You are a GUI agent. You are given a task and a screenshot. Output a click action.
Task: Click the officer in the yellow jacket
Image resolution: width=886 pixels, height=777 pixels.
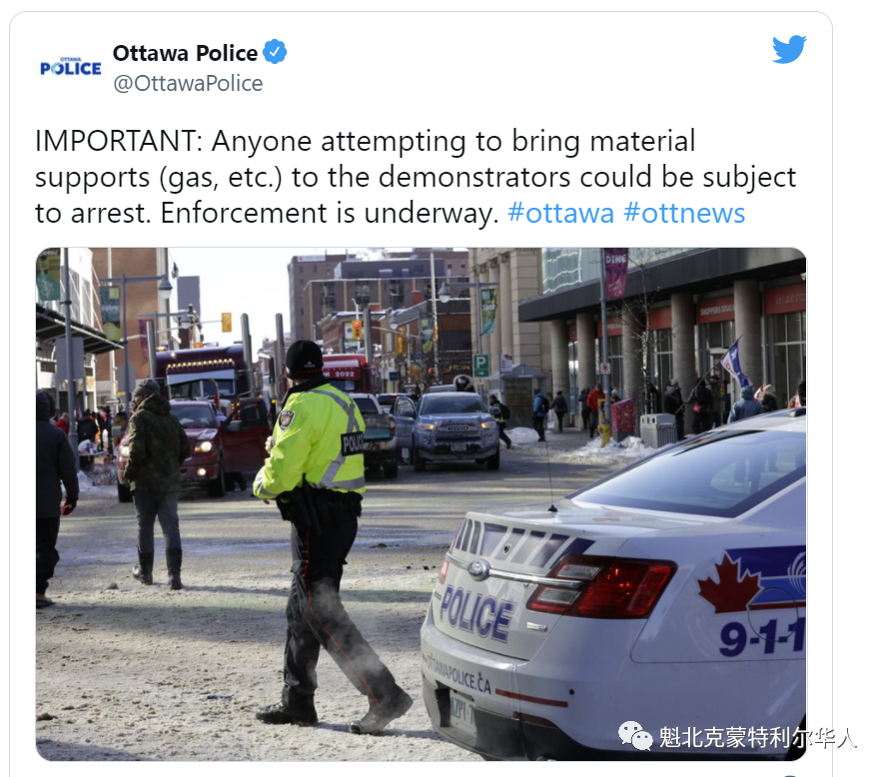pyautogui.click(x=328, y=531)
